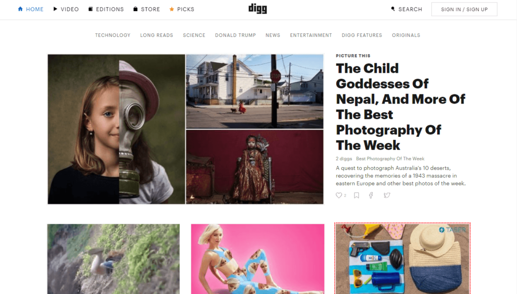Select the Long Reads category

(x=157, y=35)
